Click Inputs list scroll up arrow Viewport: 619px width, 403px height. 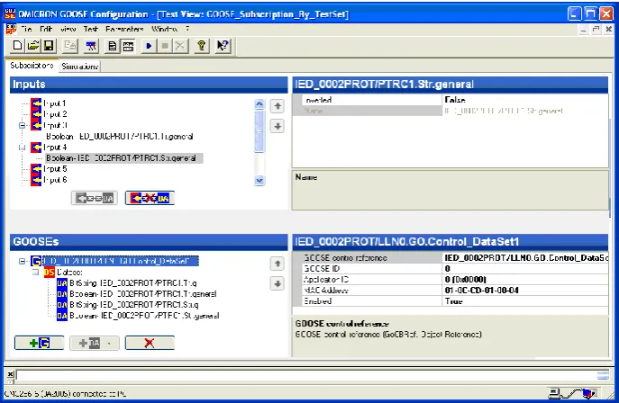[x=259, y=104]
